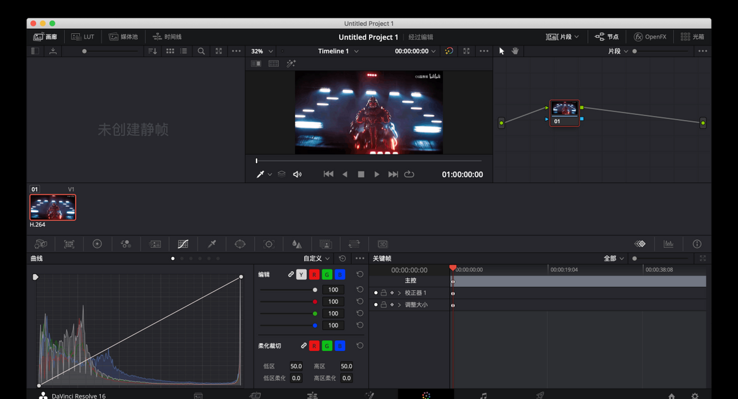738x399 pixels.
Task: Activate the viewer highlight magic wand
Action: pos(292,63)
